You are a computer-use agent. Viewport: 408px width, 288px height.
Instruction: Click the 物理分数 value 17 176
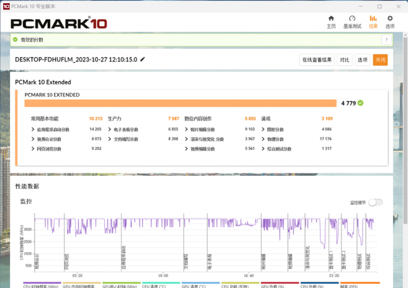click(x=326, y=139)
